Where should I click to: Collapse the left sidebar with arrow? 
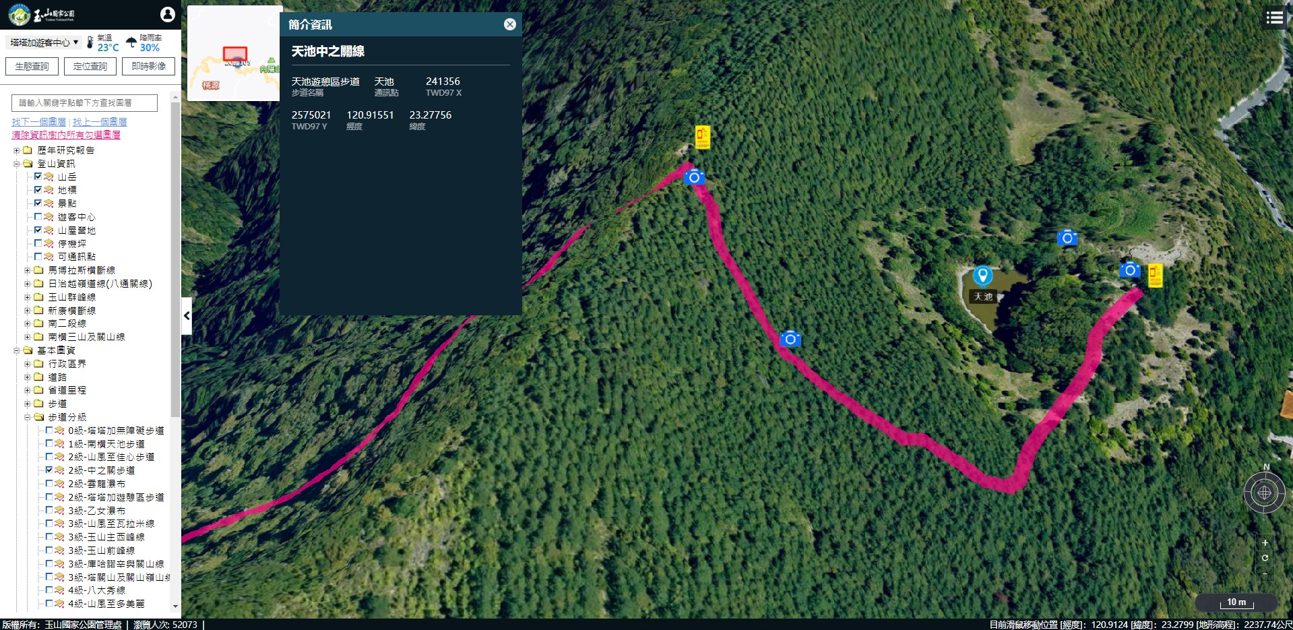187,315
